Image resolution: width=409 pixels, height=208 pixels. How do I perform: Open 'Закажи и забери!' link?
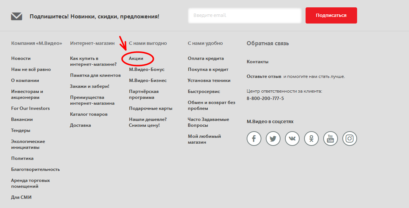(x=89, y=86)
